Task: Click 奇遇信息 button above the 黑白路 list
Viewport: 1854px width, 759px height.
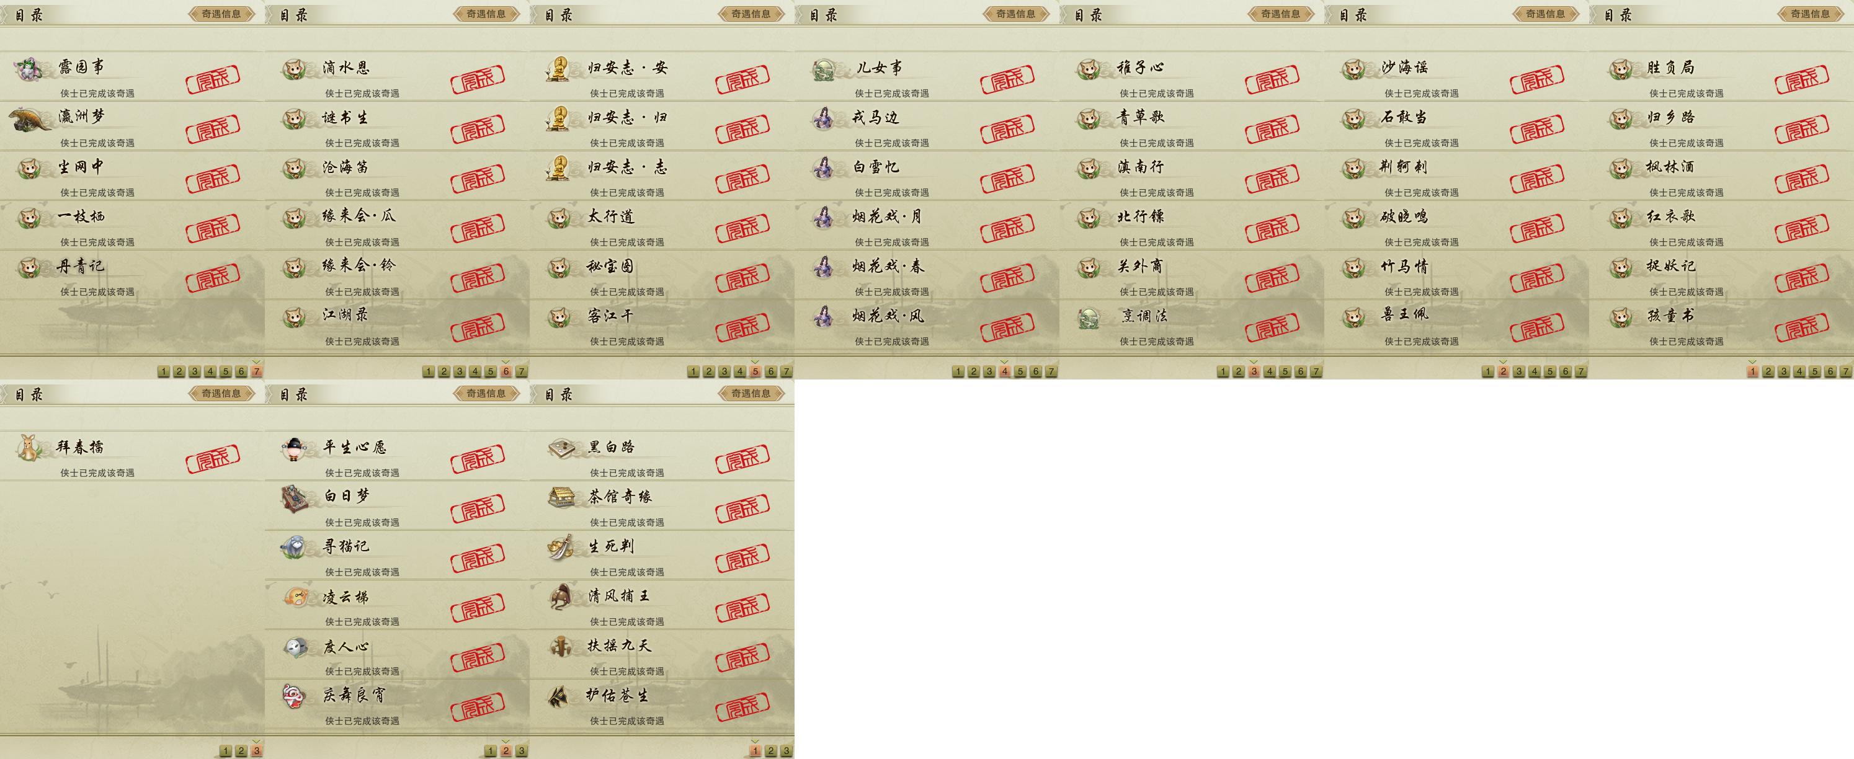Action: pyautogui.click(x=751, y=394)
